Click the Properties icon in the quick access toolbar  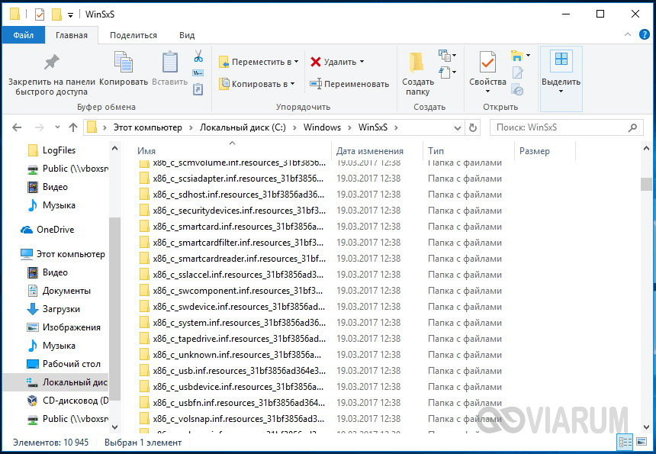(x=40, y=14)
